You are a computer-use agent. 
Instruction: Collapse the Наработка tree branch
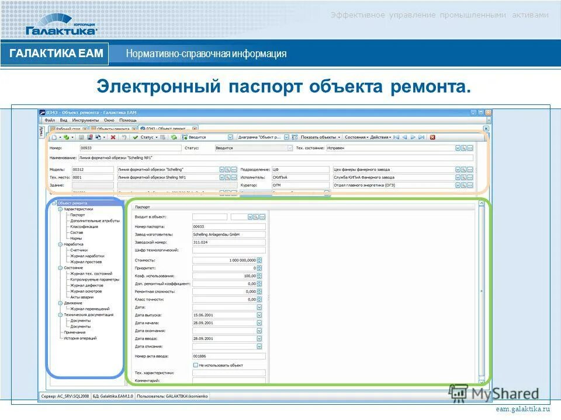pyautogui.click(x=60, y=244)
